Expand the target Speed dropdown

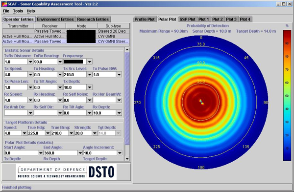click(x=24, y=133)
